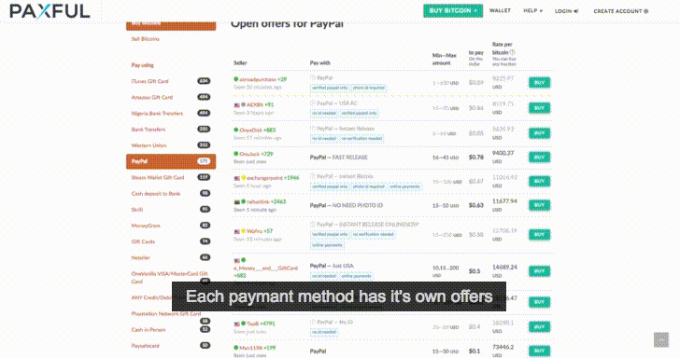Open seller abroadpurchase profile
The width and height of the screenshot is (680, 358).
click(x=258, y=79)
